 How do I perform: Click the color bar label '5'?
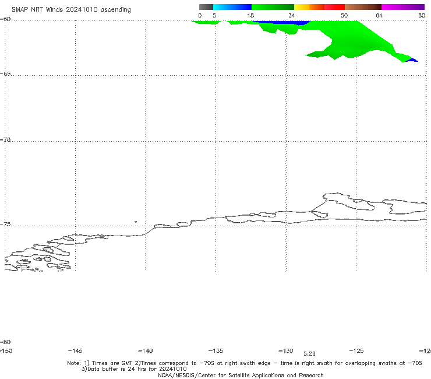(x=214, y=15)
